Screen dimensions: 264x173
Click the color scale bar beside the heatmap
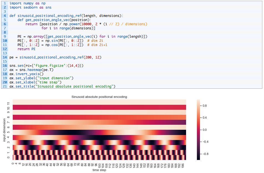198,129
